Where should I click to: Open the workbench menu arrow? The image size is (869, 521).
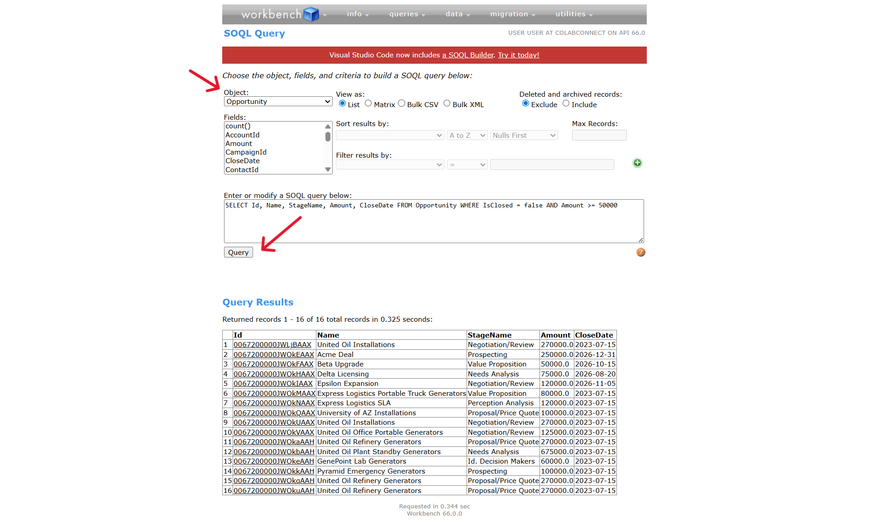tap(325, 15)
